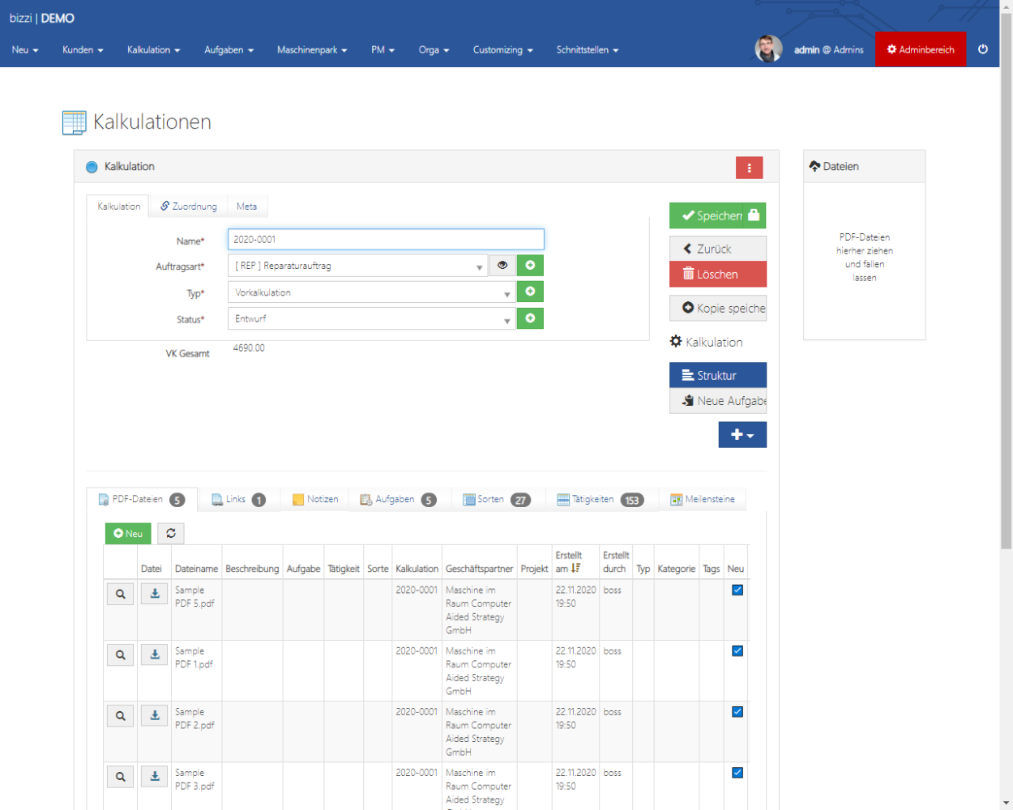Click the refresh icon in PDF-Dateien
Screen dimensions: 1013x810
click(171, 533)
